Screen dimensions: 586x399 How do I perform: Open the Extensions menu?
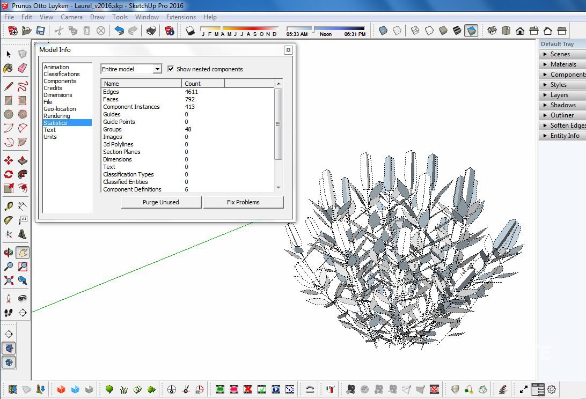tap(181, 17)
